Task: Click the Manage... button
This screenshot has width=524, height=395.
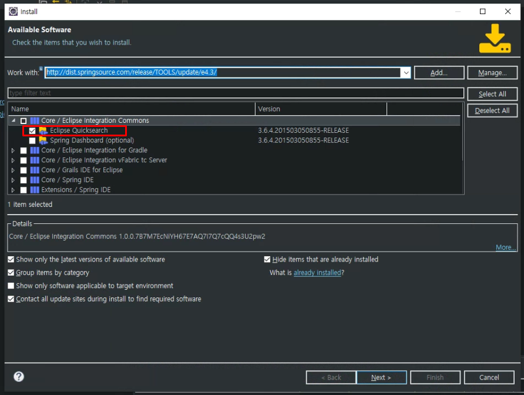Action: click(x=492, y=72)
